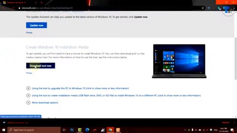
Task: Launch Photoshop from the taskbar
Action: coord(72,130)
